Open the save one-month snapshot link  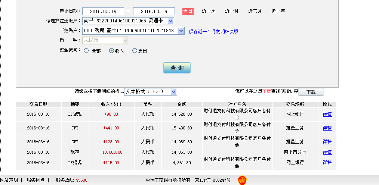click(x=213, y=32)
